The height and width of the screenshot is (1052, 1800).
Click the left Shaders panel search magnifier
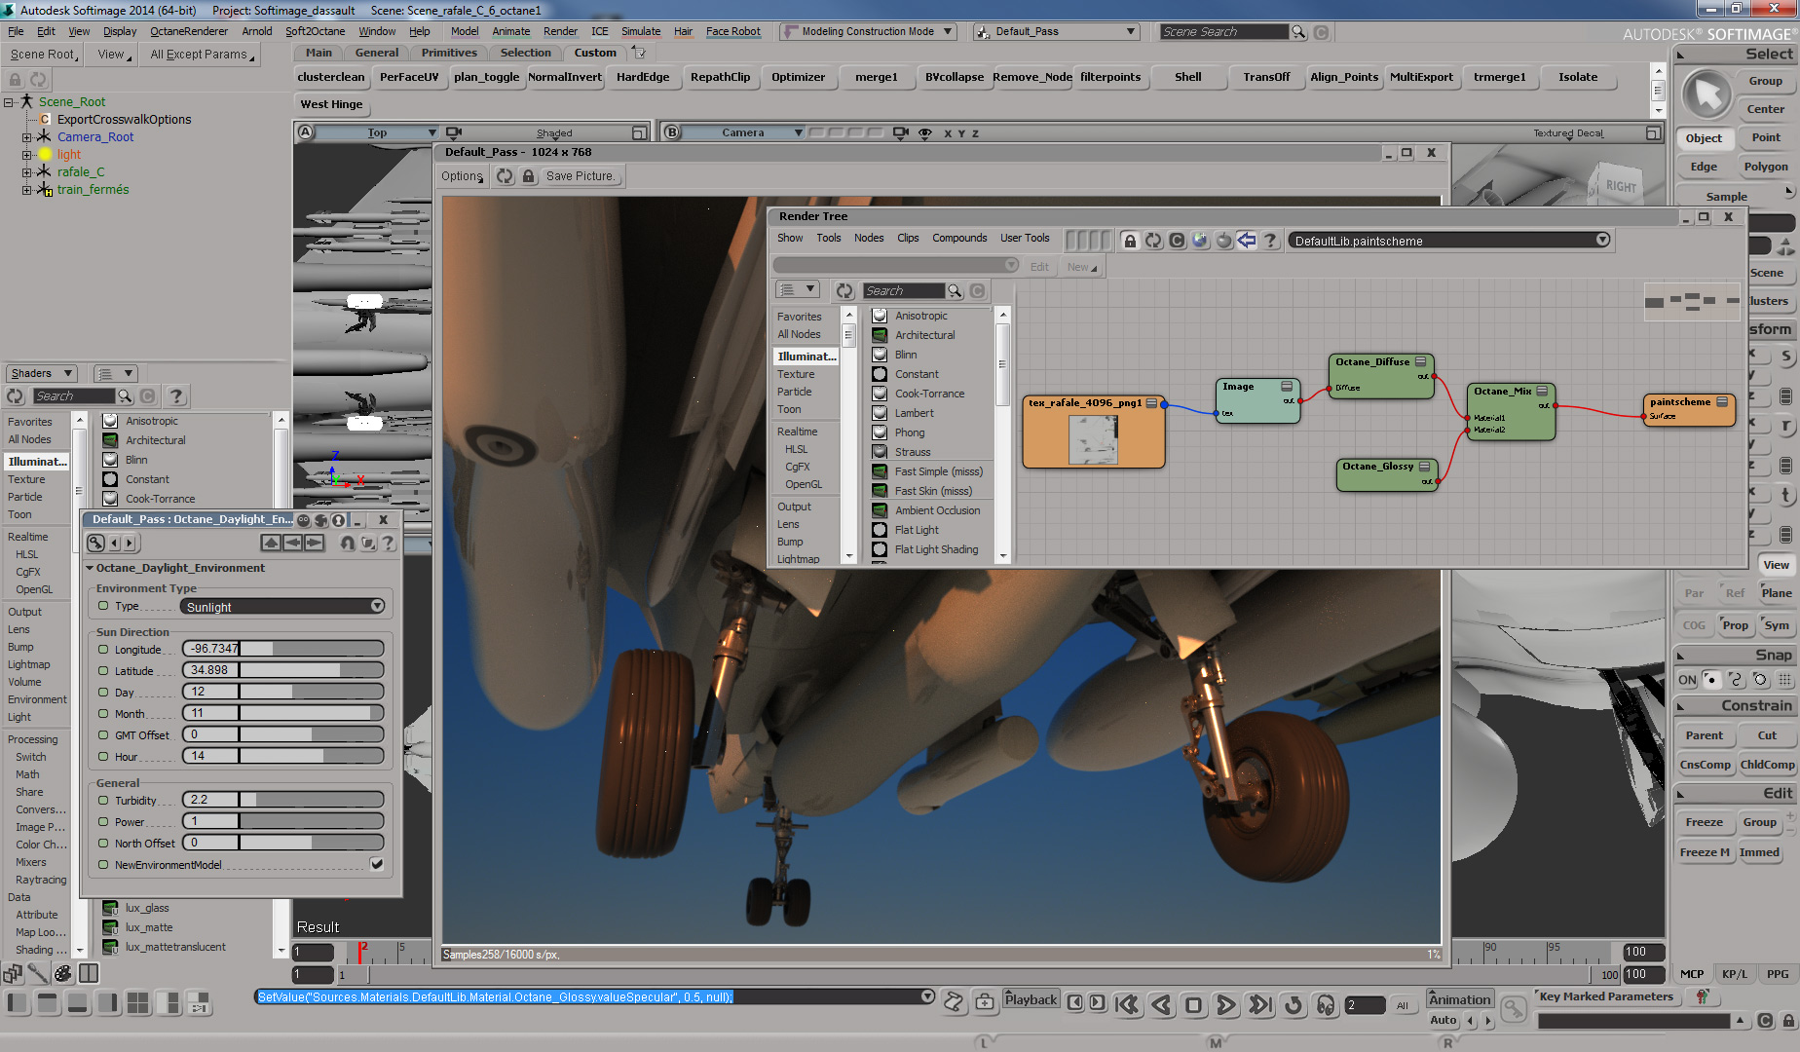click(125, 395)
